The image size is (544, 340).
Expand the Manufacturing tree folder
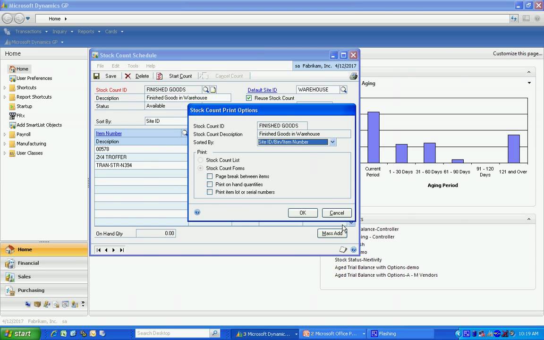(x=5, y=144)
